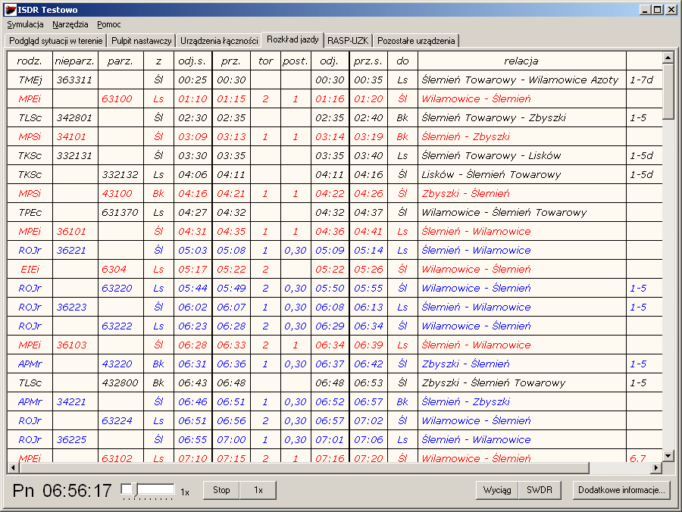This screenshot has width=682, height=512.
Task: Select train number 63220 cell
Action: 120,288
